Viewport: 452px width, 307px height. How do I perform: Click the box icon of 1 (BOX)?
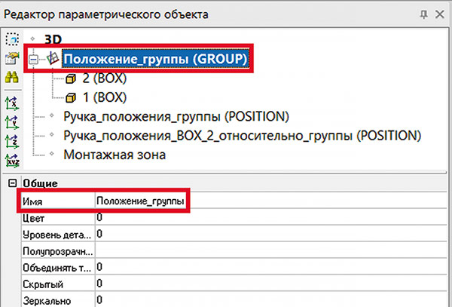pos(71,98)
